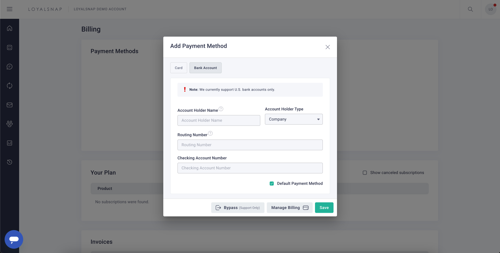Close the Add Payment Method dialog
This screenshot has height=253, width=500.
(328, 47)
